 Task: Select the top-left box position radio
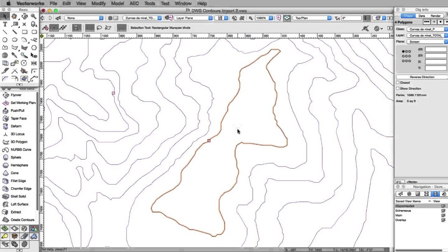(403, 51)
